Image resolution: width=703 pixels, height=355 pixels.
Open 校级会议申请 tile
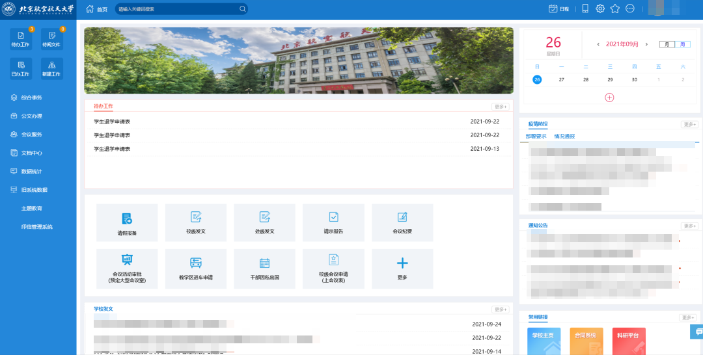pos(333,269)
